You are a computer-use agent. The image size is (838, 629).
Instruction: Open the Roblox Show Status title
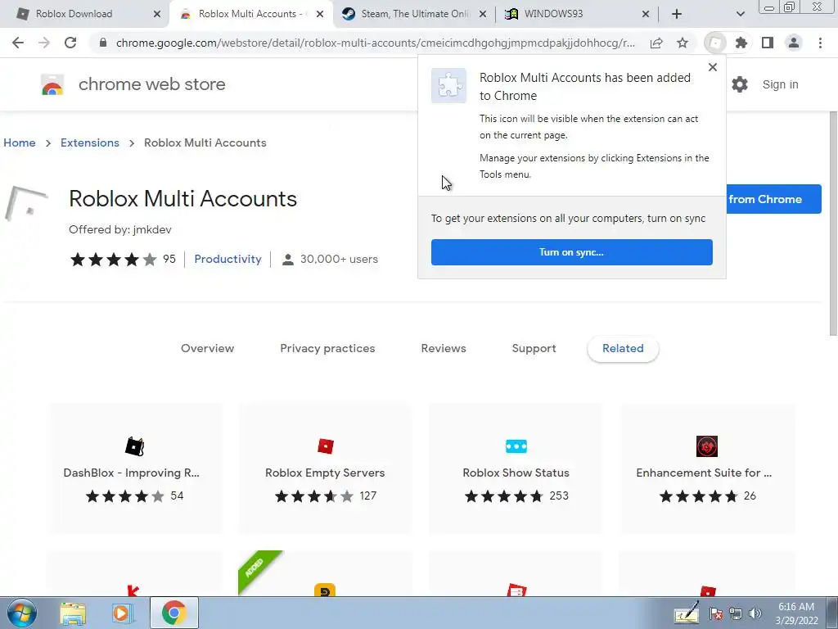coord(516,473)
